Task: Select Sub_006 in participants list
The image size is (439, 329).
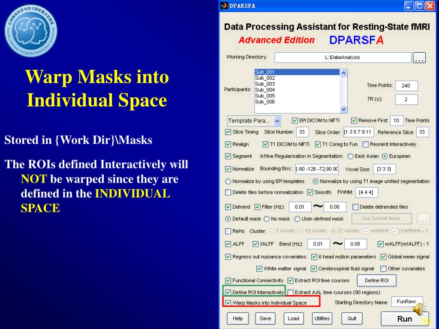Action: coord(298,102)
